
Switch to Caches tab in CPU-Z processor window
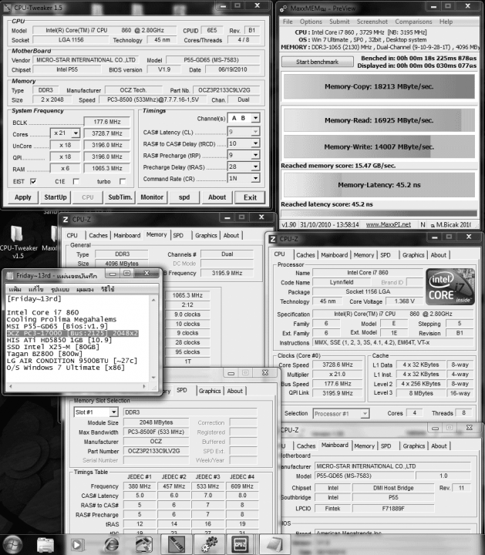pos(305,255)
